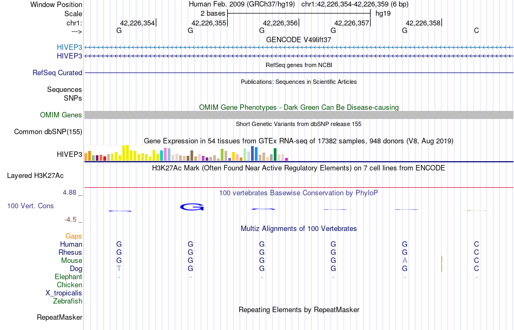Click the GENCODE V49lift37 track title

299,39
